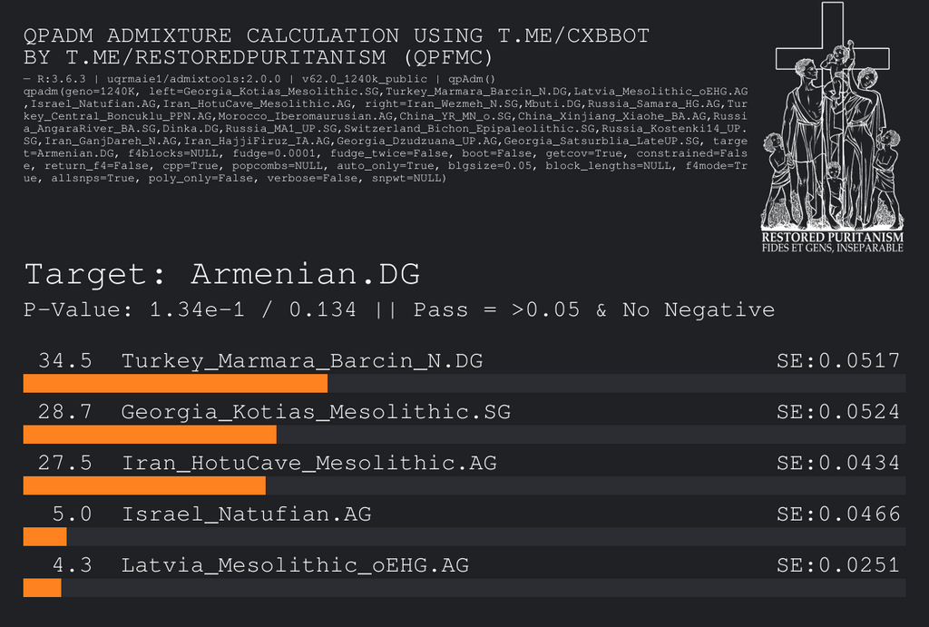
Task: Click the SE:0.0434 value
Action: 838,463
